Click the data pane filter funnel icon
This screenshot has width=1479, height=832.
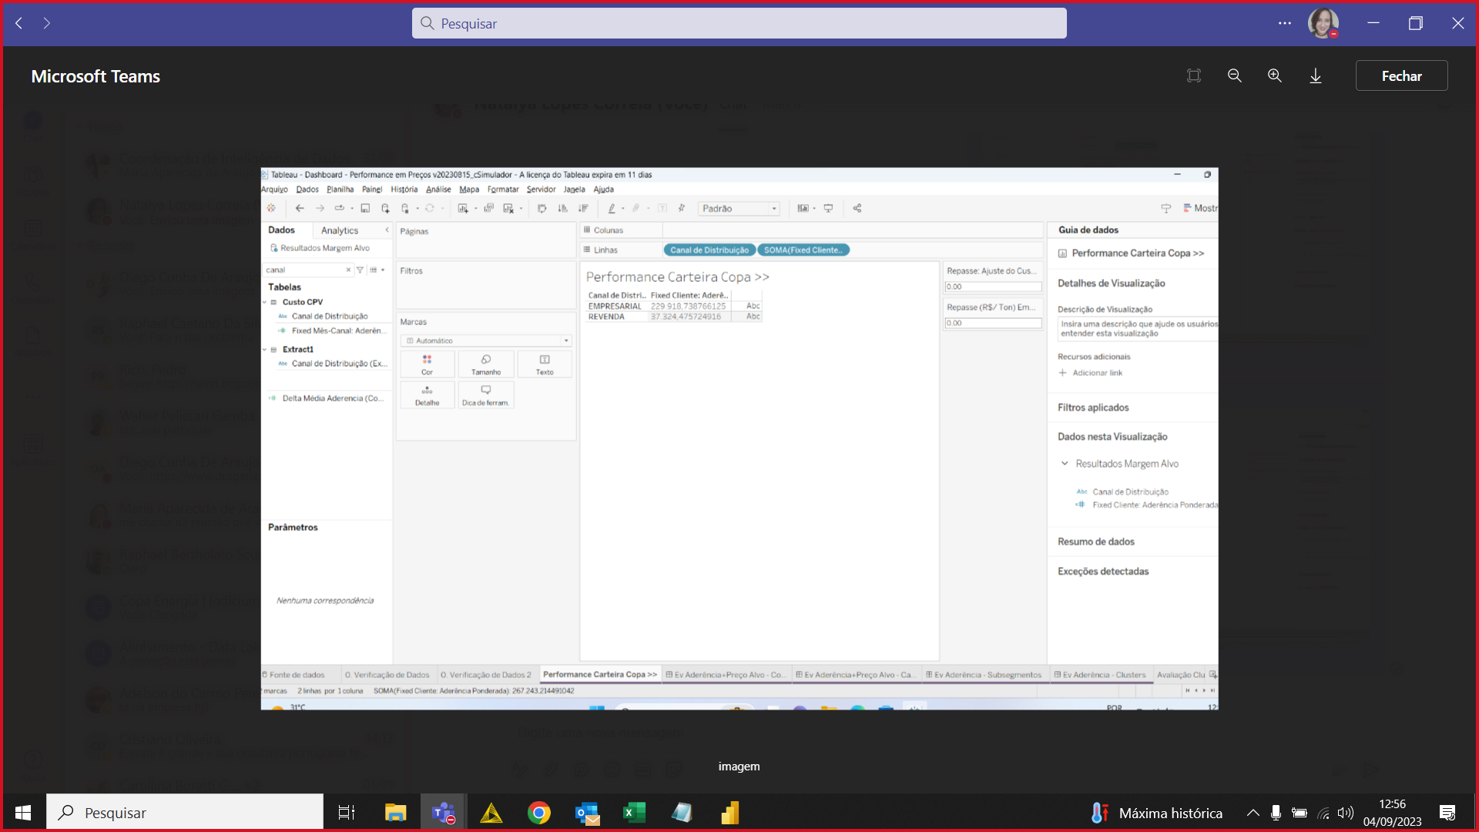point(360,270)
